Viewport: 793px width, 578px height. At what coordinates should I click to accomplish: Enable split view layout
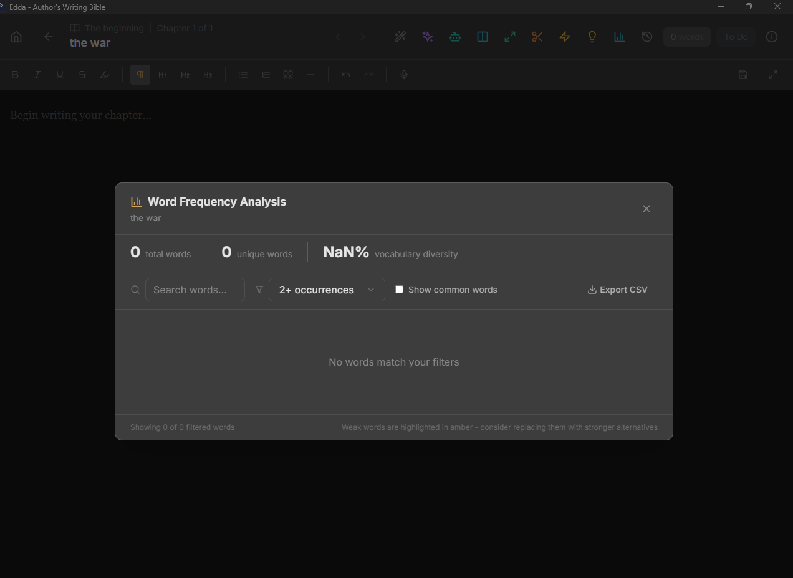coord(482,37)
